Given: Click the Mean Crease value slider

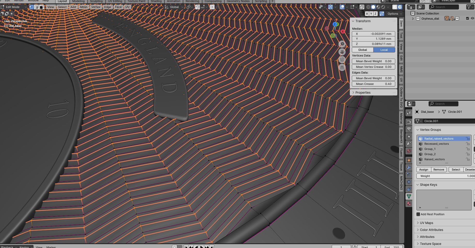Looking at the screenshot, I should 373,84.
